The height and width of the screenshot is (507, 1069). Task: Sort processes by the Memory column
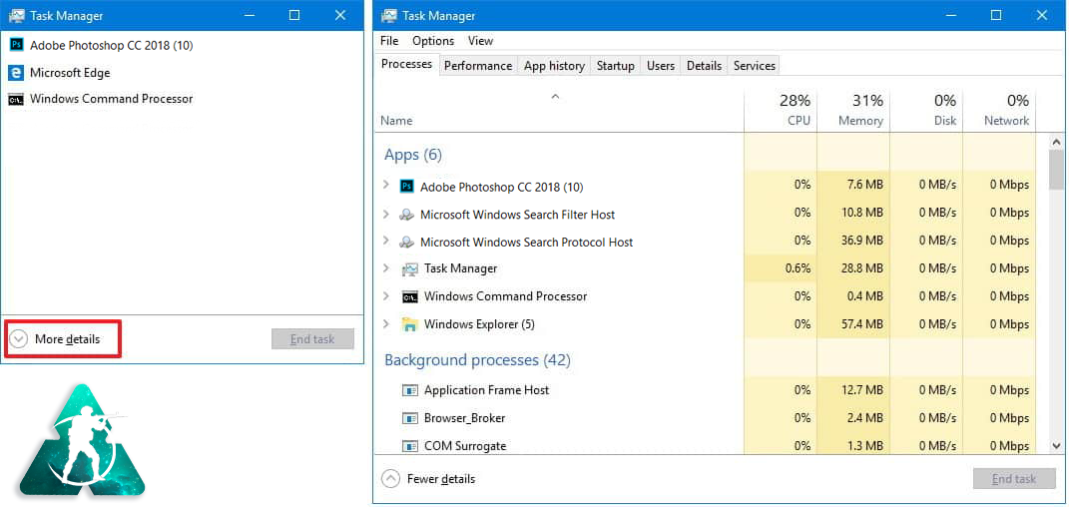tap(853, 110)
